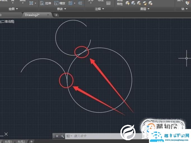The height and width of the screenshot is (143, 191).
Task: Expand the 绘图 (Draw) panel
Action: (x=13, y=9)
